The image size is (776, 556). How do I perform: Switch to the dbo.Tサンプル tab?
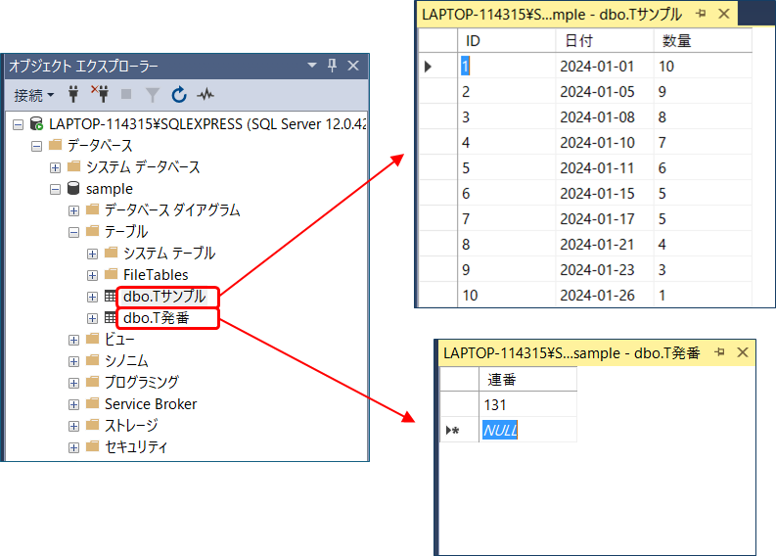[552, 15]
